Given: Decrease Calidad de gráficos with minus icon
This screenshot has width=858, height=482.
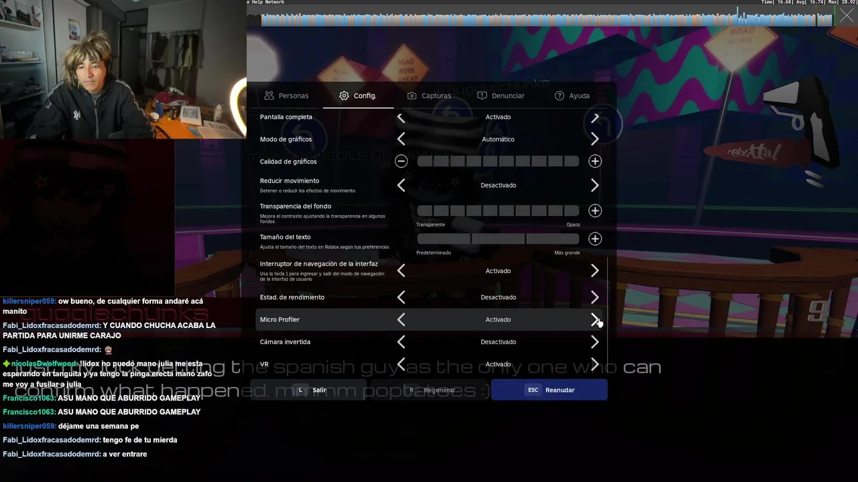Looking at the screenshot, I should 401,161.
